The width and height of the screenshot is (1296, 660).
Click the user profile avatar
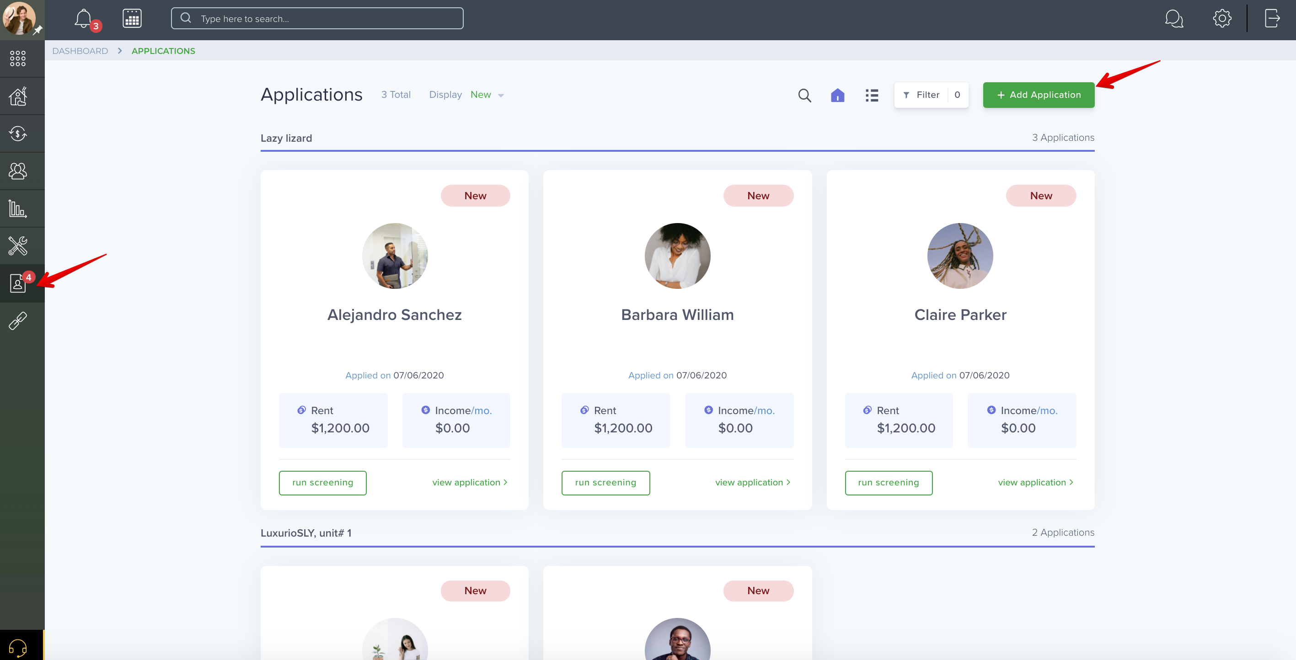point(19,18)
